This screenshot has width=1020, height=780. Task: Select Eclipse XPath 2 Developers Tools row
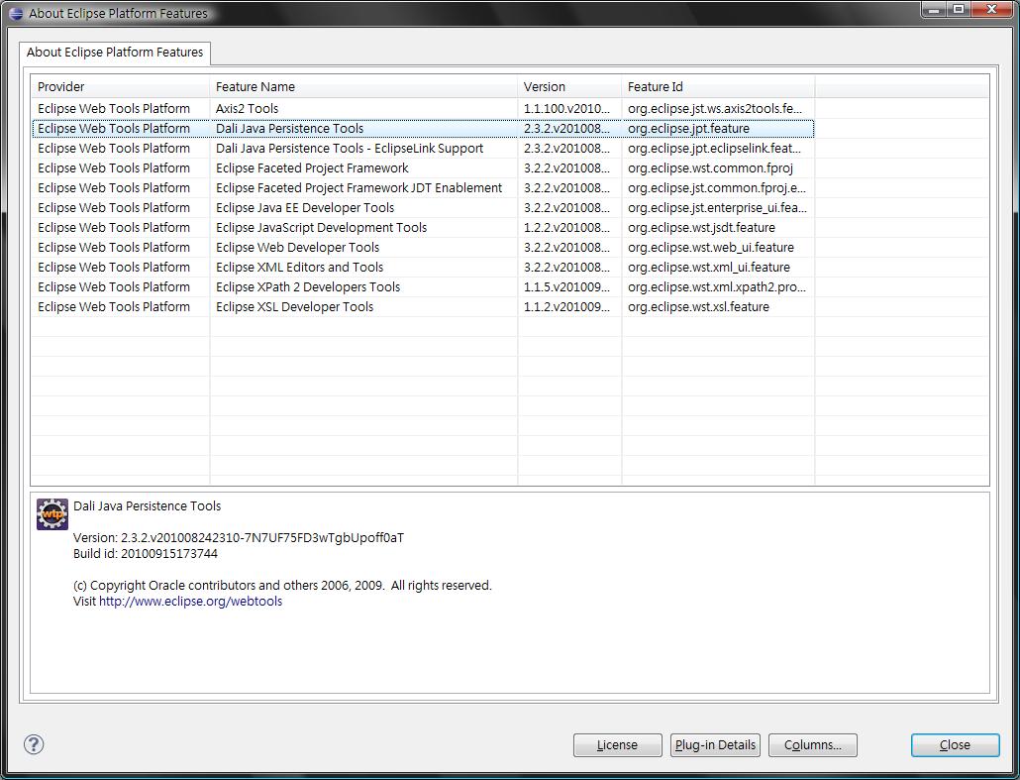423,287
